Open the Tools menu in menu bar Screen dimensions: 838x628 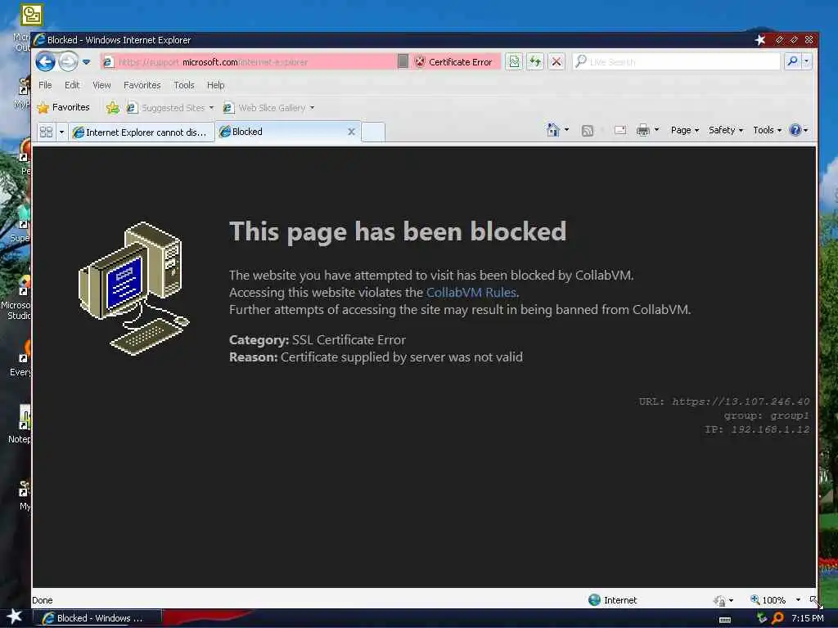click(184, 85)
